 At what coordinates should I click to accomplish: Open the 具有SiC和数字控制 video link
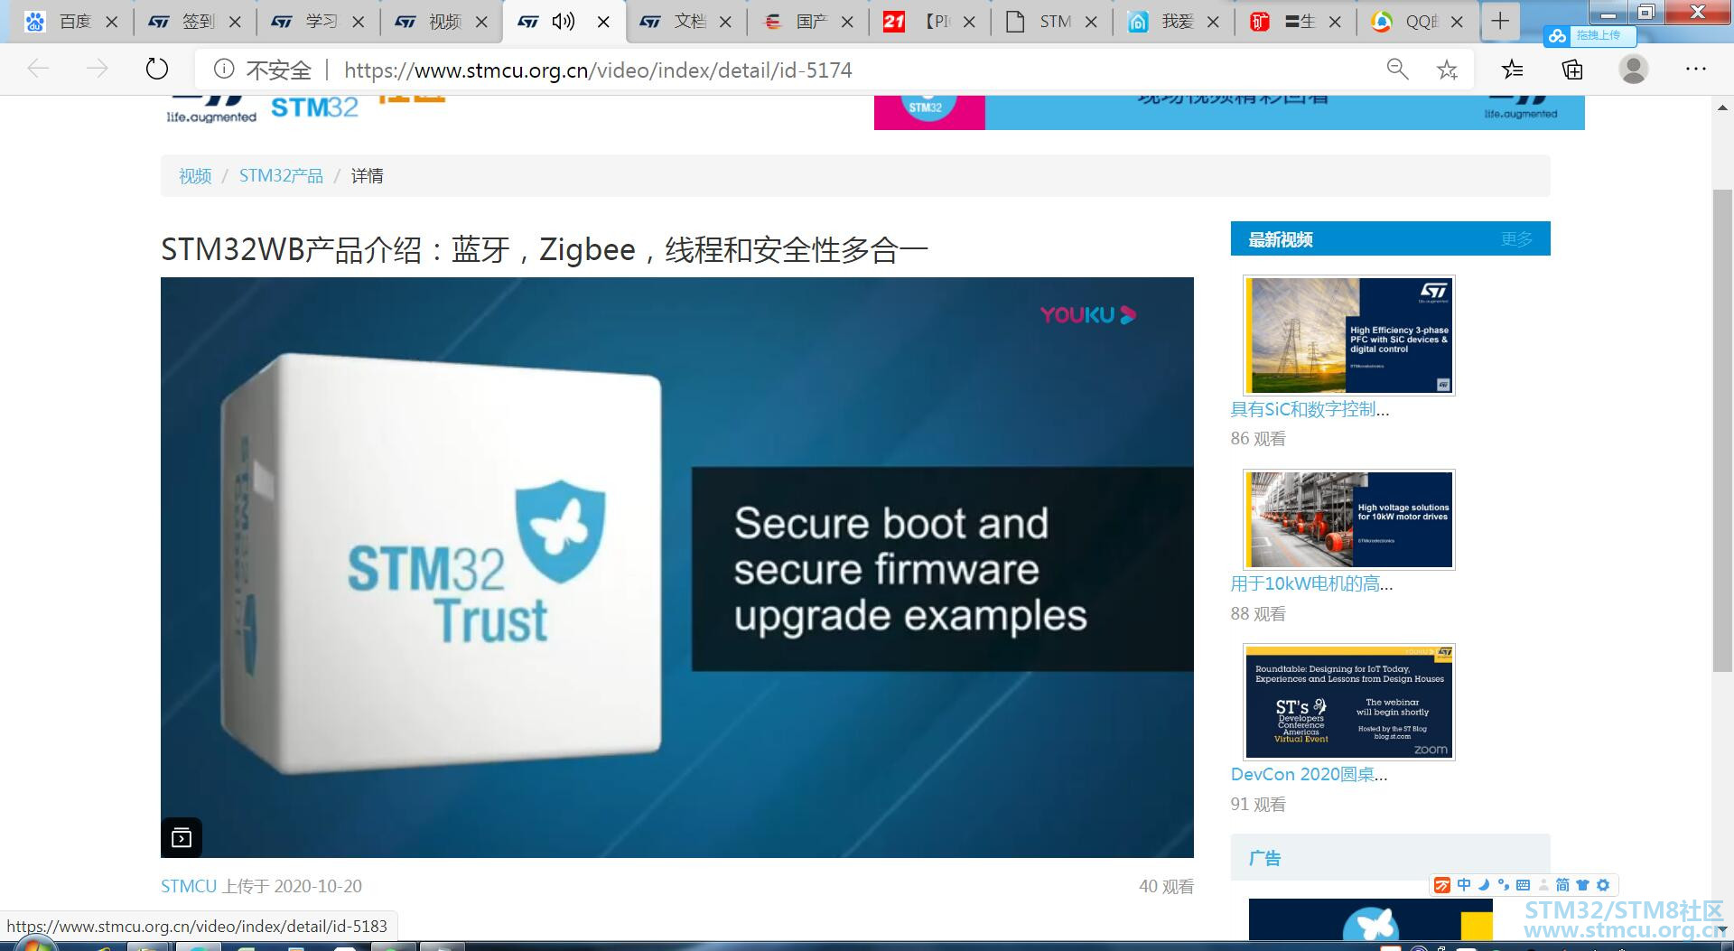(1310, 409)
